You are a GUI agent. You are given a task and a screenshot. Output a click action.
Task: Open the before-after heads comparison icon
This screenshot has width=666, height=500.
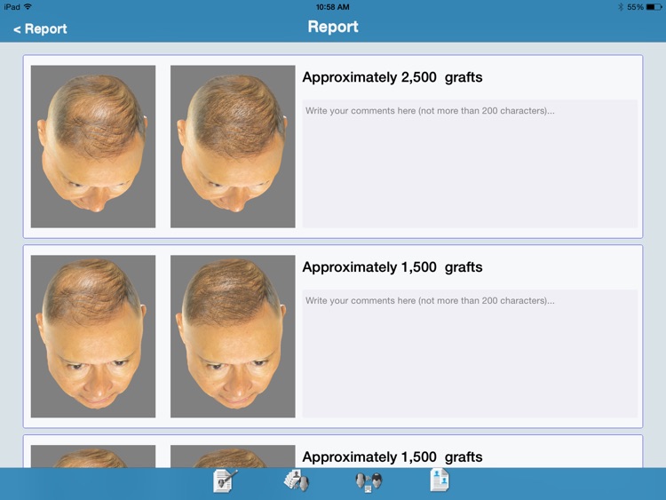(x=369, y=482)
